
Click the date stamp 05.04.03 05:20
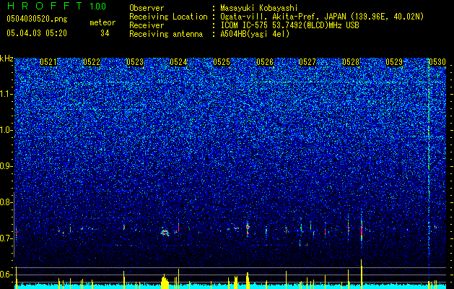[37, 33]
